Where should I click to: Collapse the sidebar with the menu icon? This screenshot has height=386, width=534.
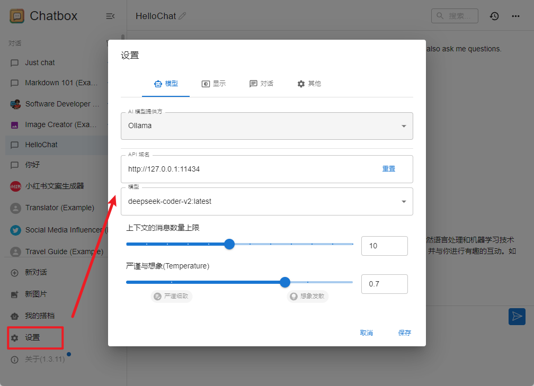[x=110, y=16]
